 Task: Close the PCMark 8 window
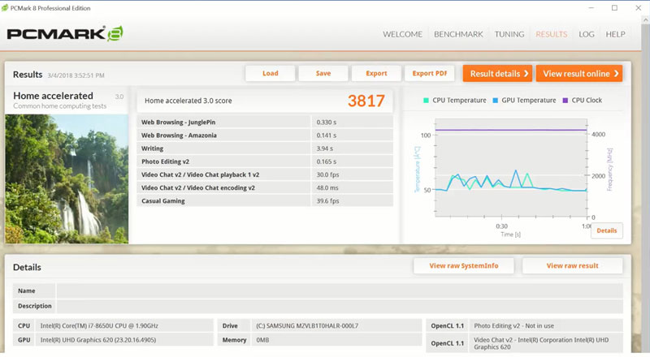(639, 8)
